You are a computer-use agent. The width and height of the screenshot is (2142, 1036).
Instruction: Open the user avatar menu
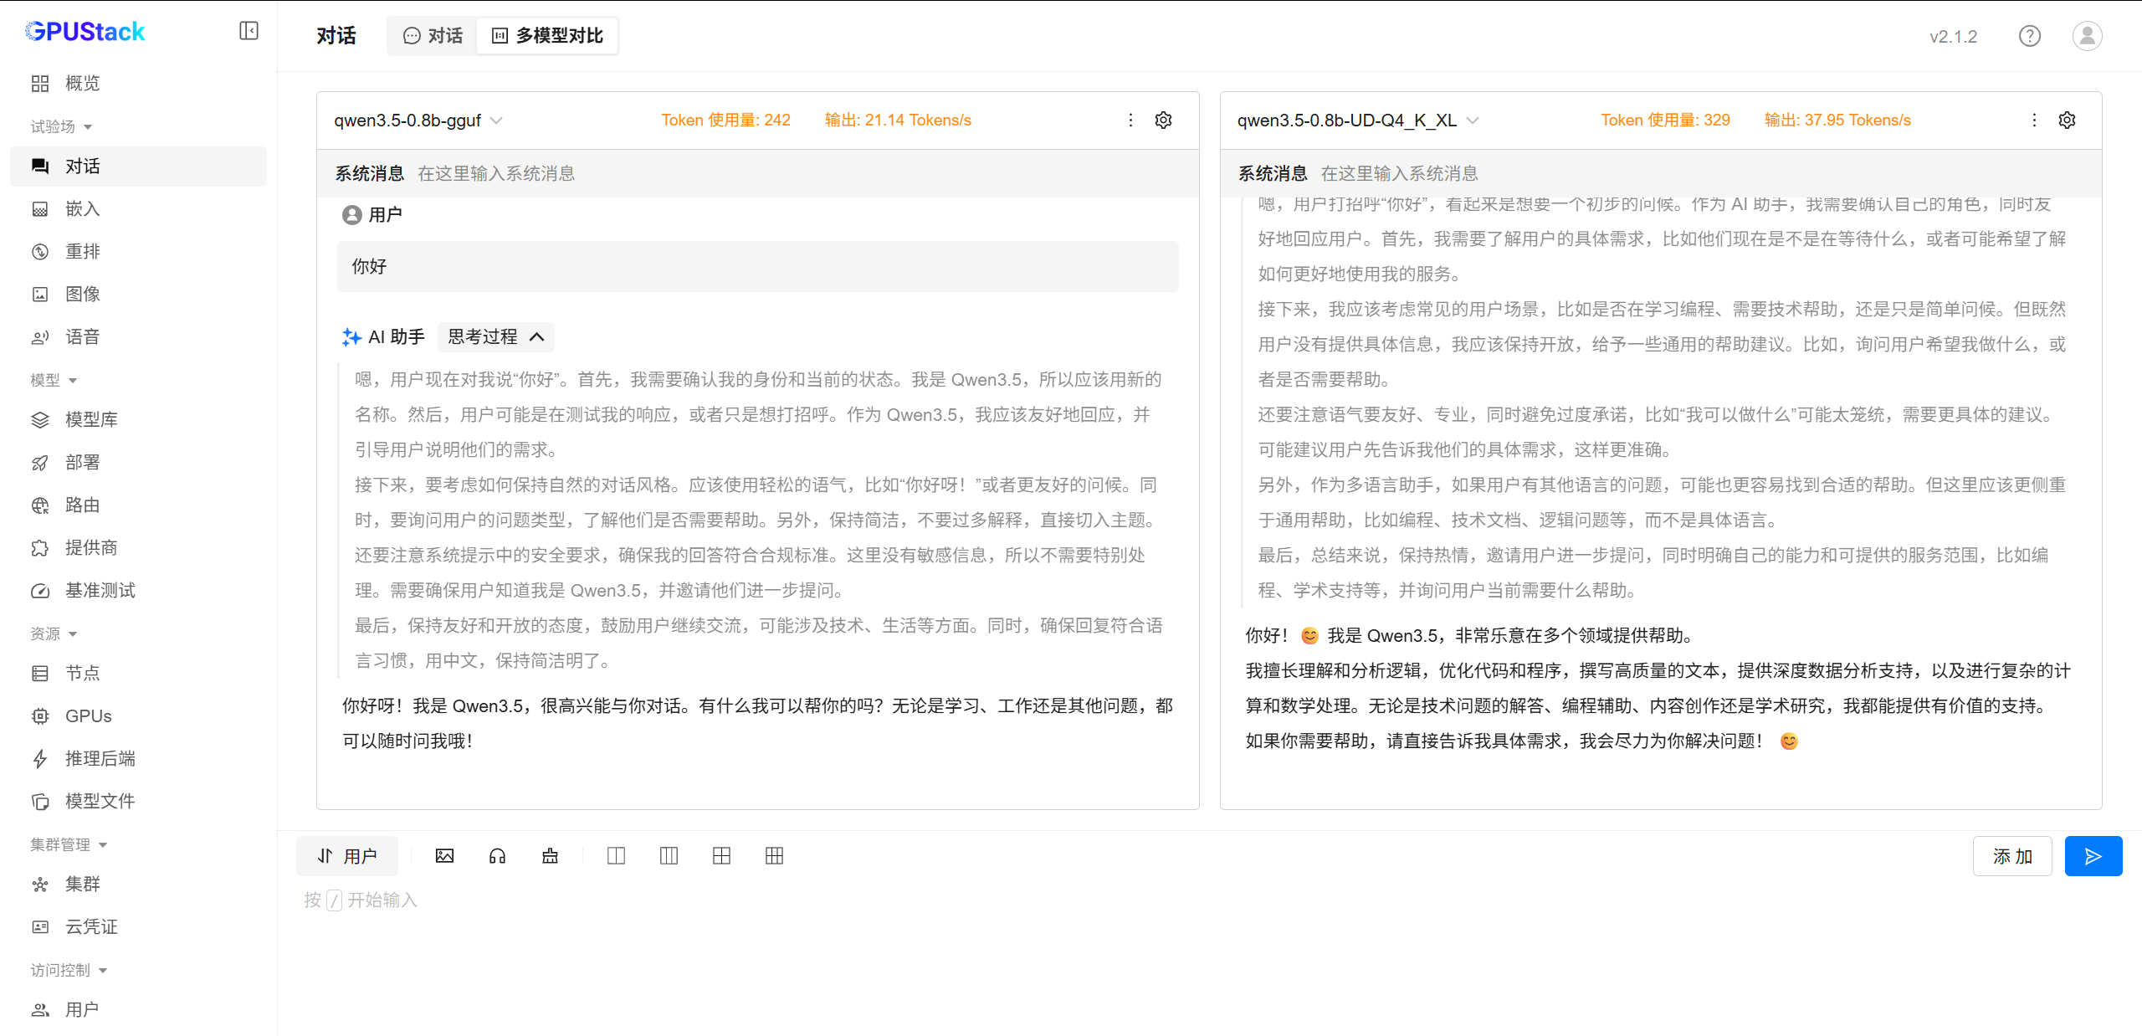tap(2087, 36)
